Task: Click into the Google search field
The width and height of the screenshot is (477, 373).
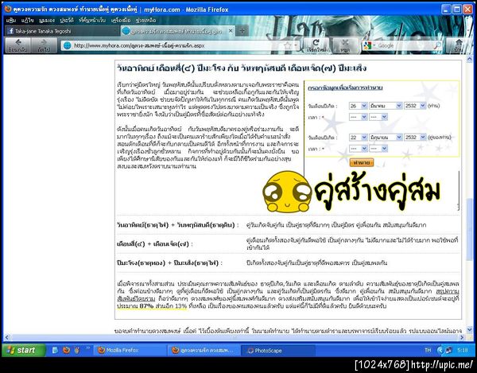Action: tap(403, 45)
